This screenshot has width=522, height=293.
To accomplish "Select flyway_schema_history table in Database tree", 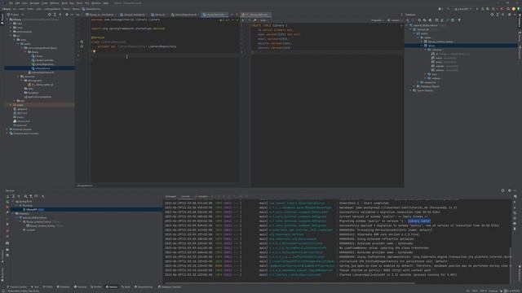I will [439, 42].
